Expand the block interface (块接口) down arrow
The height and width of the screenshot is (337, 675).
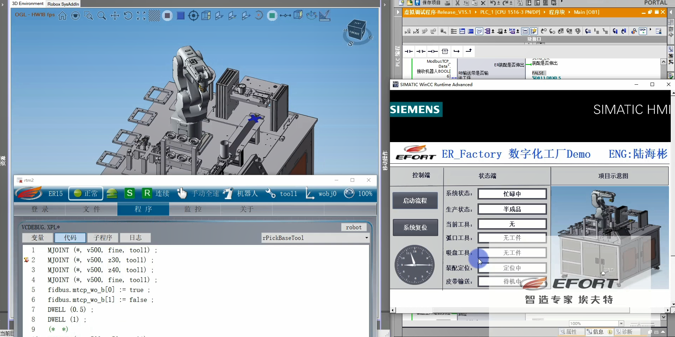pyautogui.click(x=541, y=43)
